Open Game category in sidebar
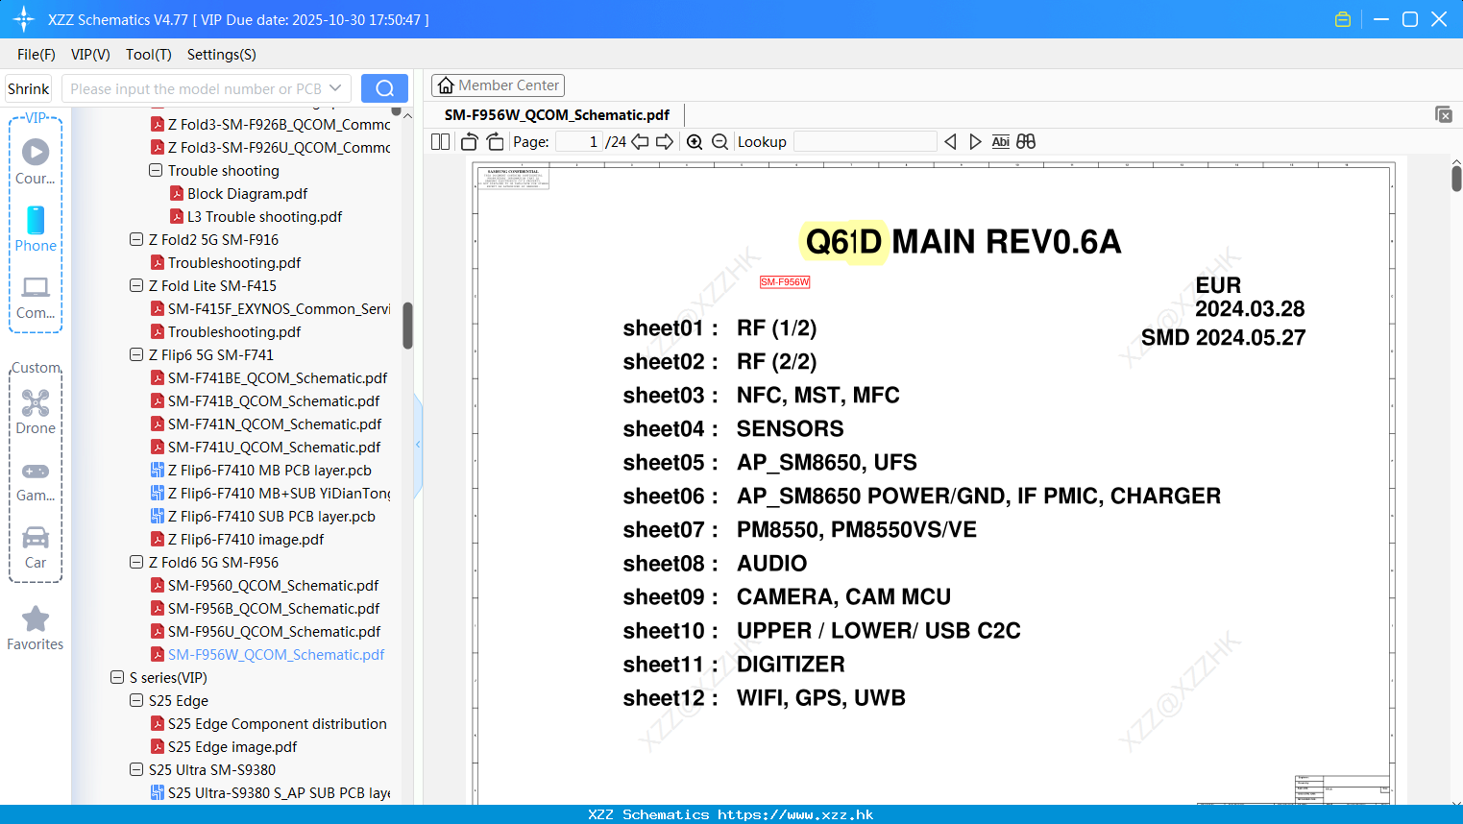 click(x=36, y=480)
